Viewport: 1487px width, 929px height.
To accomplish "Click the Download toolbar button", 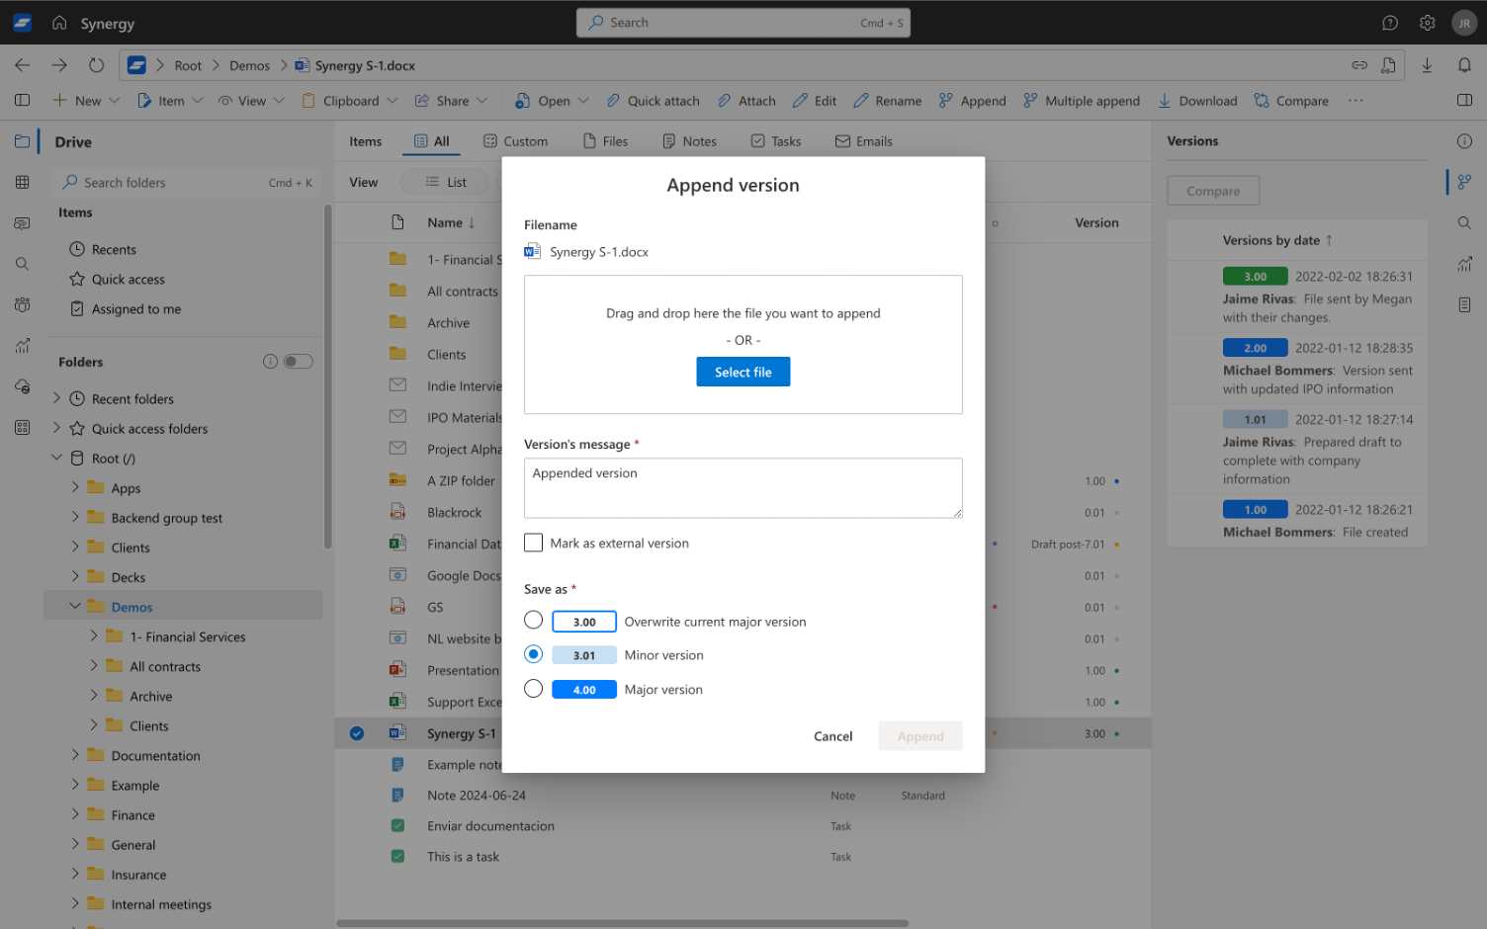I will click(x=1197, y=101).
